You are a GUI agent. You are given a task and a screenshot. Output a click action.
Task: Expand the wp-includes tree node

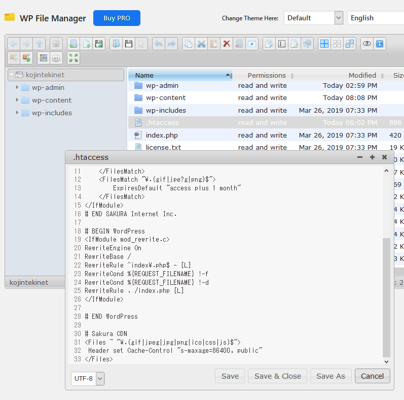click(17, 113)
